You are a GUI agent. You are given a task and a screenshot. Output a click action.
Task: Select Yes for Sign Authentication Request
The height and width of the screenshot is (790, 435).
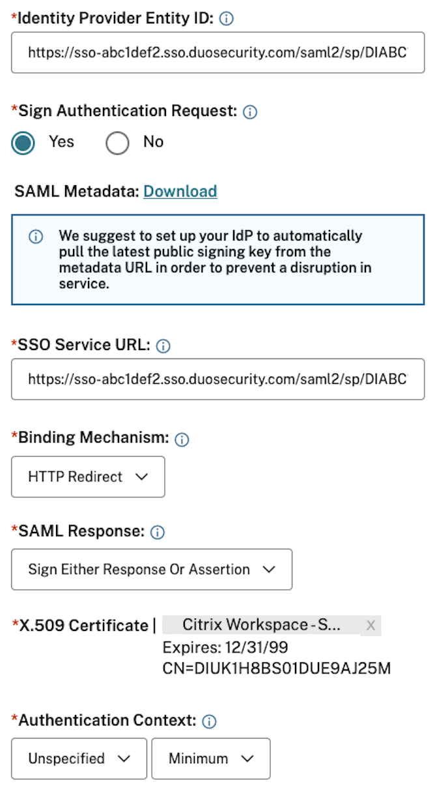pyautogui.click(x=23, y=142)
